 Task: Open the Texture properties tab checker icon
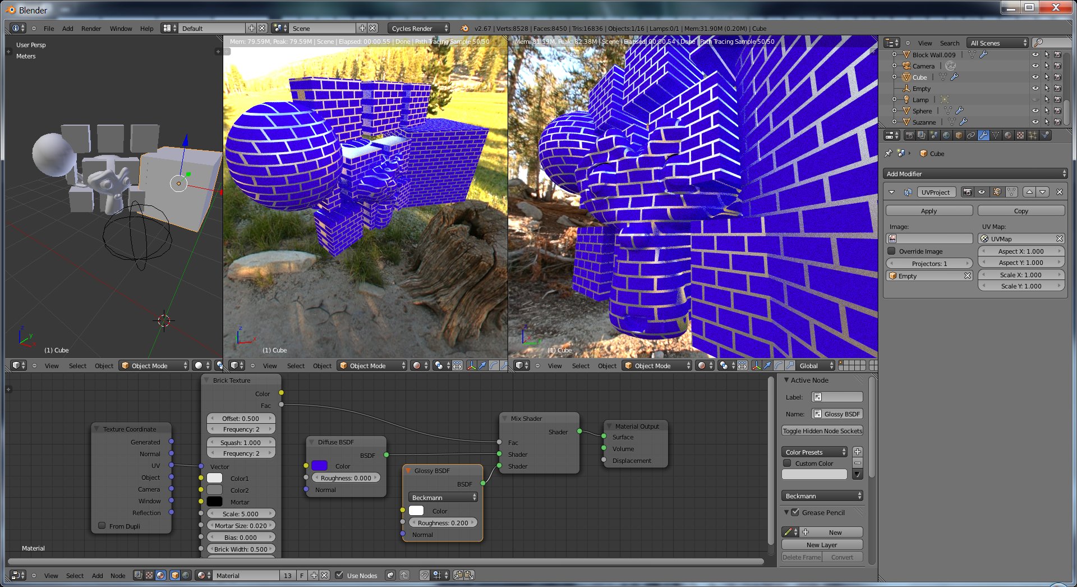(x=1020, y=135)
